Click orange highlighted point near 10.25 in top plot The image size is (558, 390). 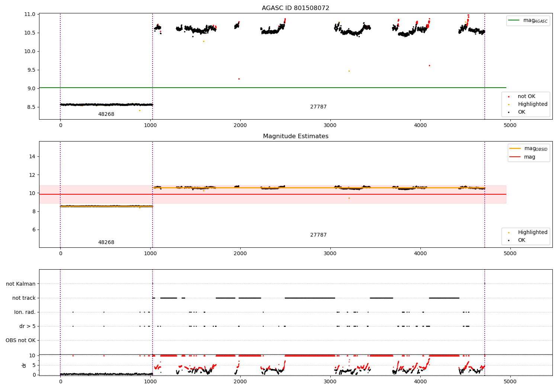[x=203, y=41]
